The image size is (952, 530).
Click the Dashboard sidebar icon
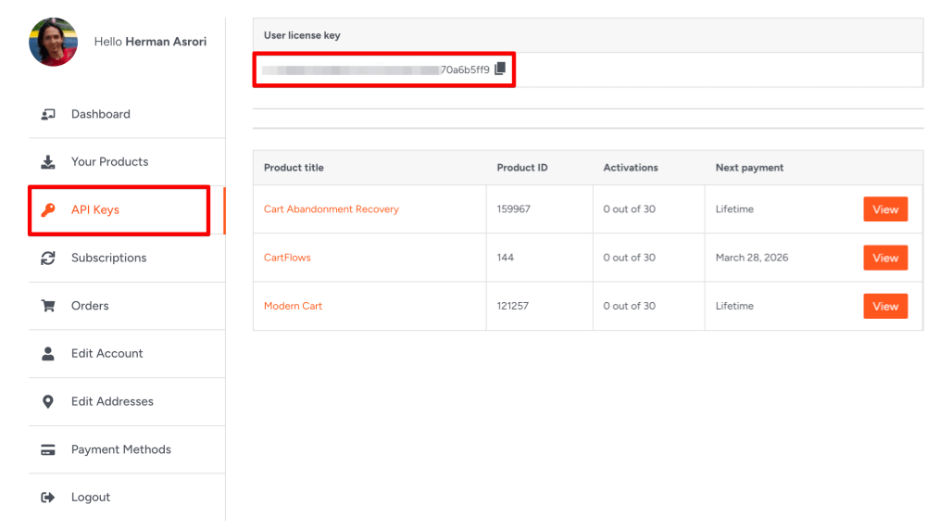pyautogui.click(x=48, y=114)
